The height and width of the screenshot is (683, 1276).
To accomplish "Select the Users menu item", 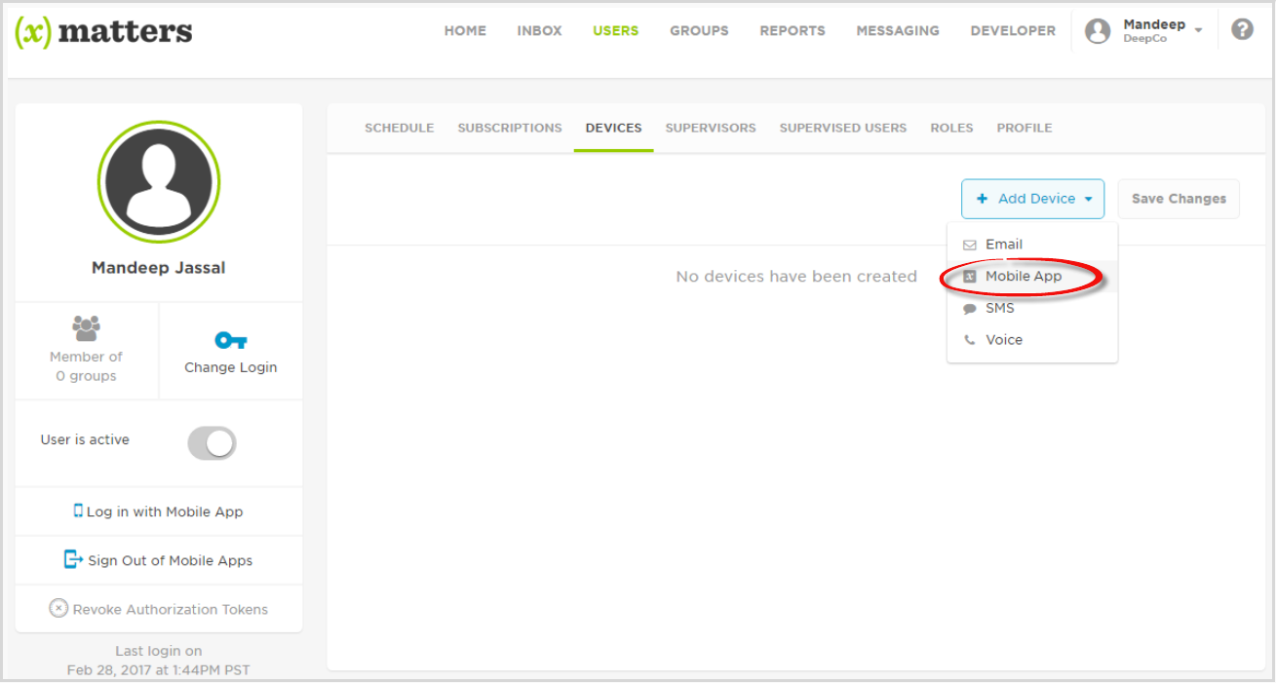I will pyautogui.click(x=616, y=31).
